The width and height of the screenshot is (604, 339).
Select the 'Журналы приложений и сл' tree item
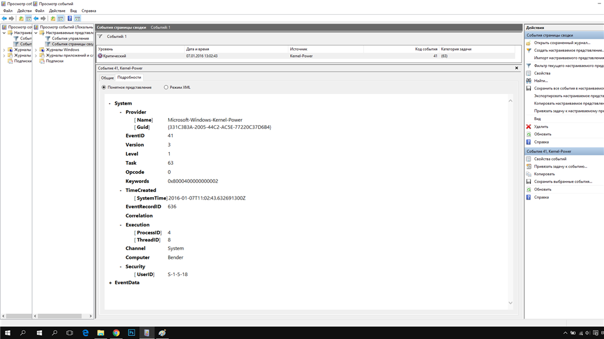pyautogui.click(x=70, y=55)
